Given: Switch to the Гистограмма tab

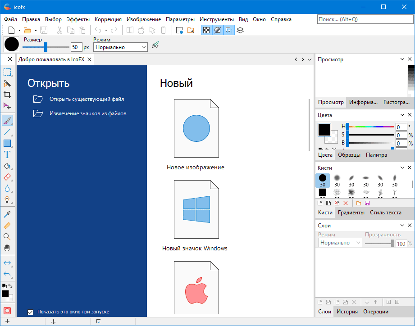Looking at the screenshot, I should pyautogui.click(x=396, y=102).
